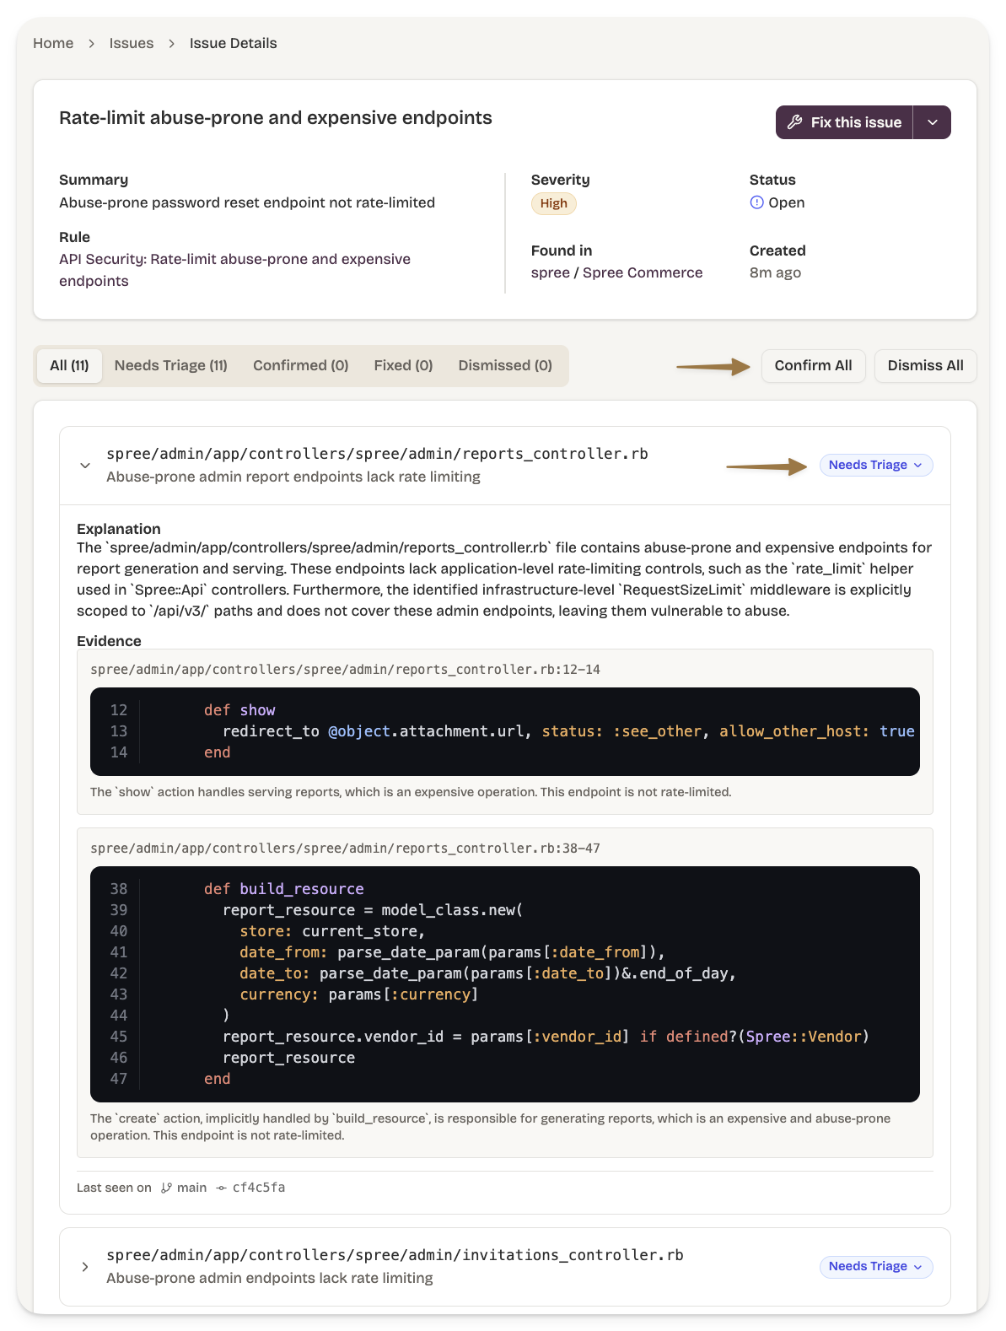Click the Confirm All button
1006x1331 pixels.
[x=814, y=365]
